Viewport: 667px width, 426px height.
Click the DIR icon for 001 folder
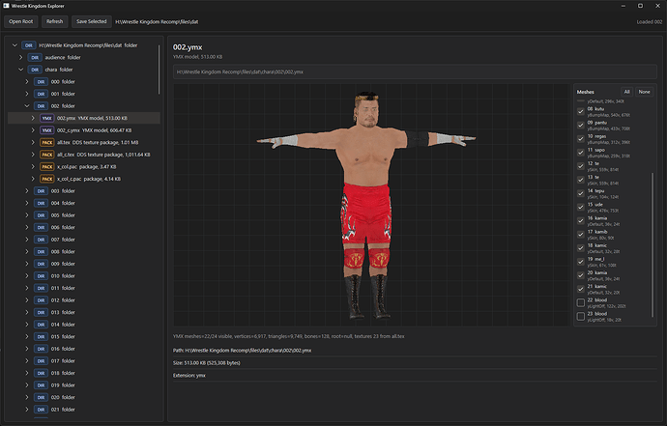tap(41, 94)
